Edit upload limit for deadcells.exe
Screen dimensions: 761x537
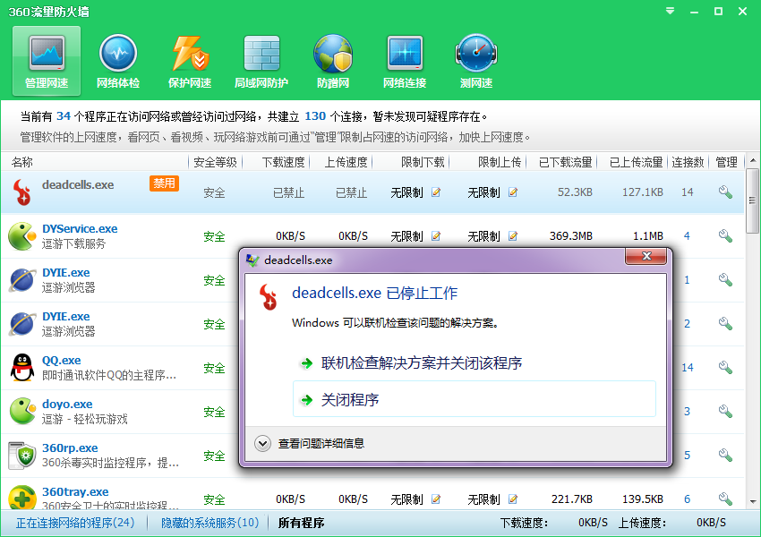tap(512, 192)
